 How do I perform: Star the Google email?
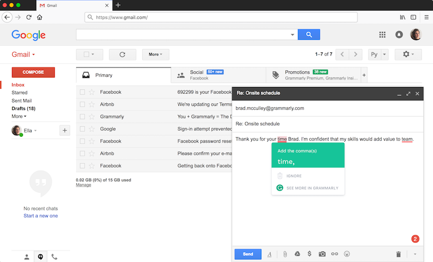coord(92,129)
